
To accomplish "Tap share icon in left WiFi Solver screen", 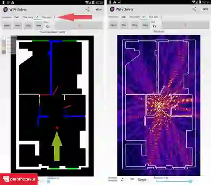I will coord(87,10).
